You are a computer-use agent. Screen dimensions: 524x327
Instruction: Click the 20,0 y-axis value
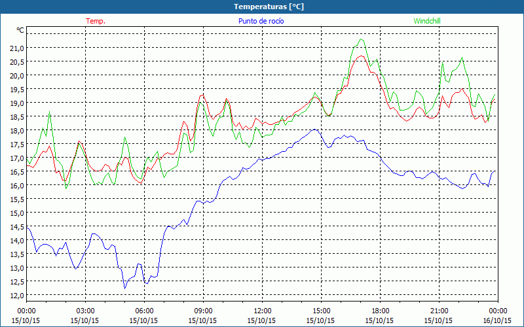(x=17, y=75)
